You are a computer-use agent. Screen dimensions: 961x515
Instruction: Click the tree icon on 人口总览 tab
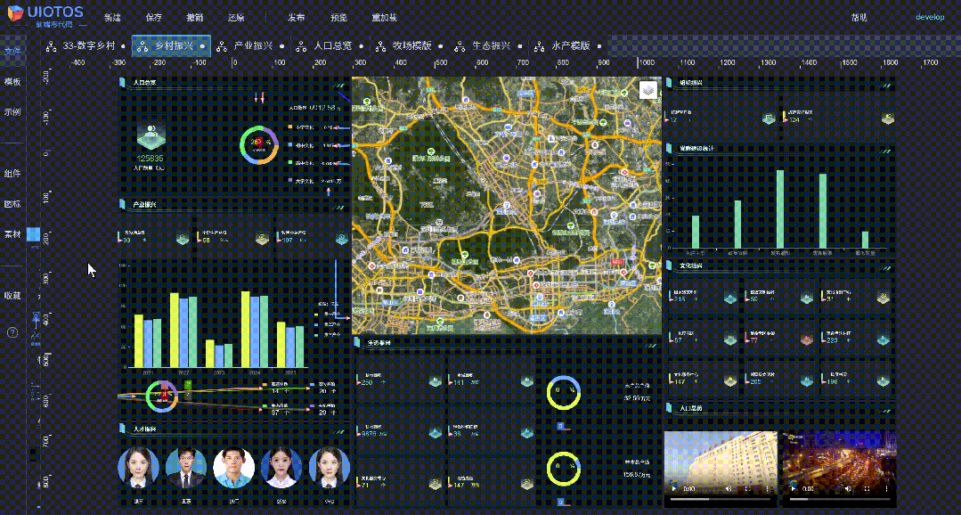point(301,46)
